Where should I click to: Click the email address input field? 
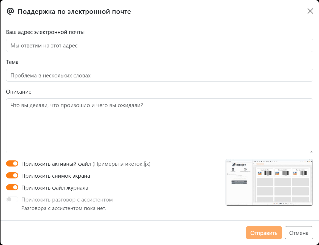point(159,46)
